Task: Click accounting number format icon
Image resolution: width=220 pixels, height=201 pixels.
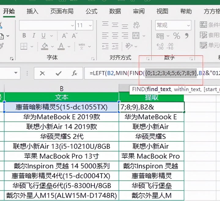Action: pyautogui.click(x=160, y=36)
